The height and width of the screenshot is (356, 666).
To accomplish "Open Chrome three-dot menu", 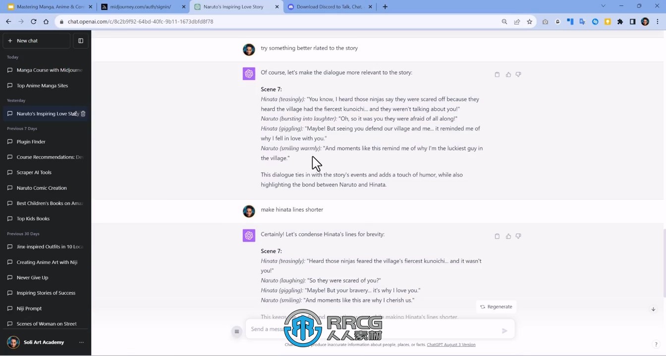I will coord(658,22).
